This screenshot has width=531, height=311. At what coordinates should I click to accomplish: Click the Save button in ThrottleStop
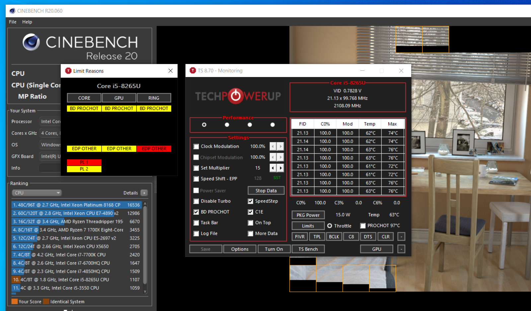[x=206, y=249]
